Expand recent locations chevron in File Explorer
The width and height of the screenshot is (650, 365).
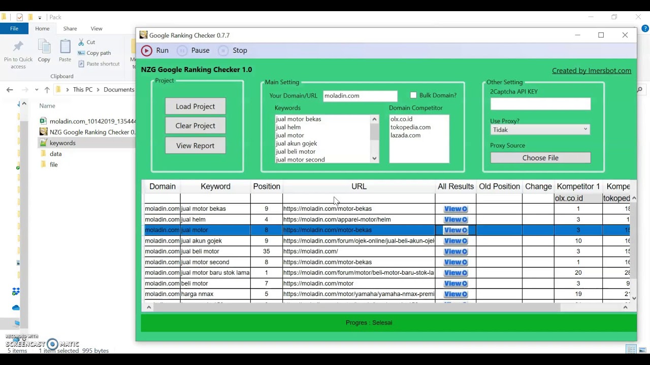coord(37,90)
